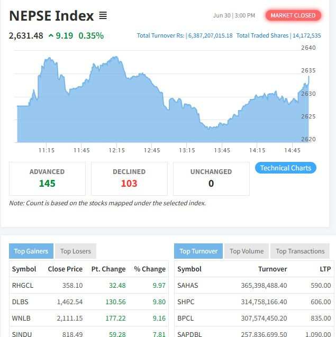The height and width of the screenshot is (337, 336).
Task: Click the Declined stocks count box
Action: click(129, 178)
